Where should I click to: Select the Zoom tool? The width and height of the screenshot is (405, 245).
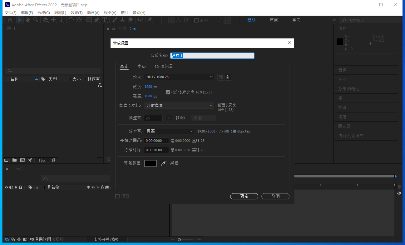(36, 20)
